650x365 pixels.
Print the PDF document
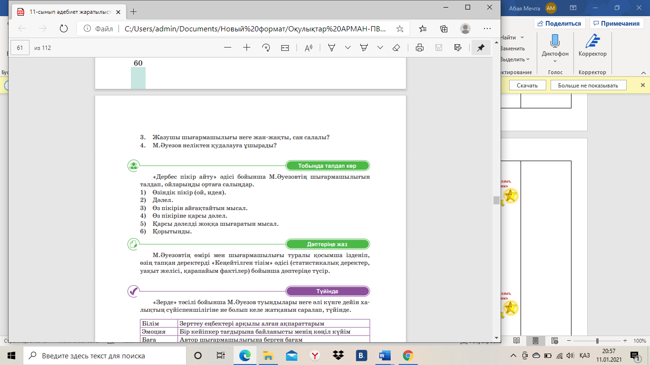(x=420, y=48)
